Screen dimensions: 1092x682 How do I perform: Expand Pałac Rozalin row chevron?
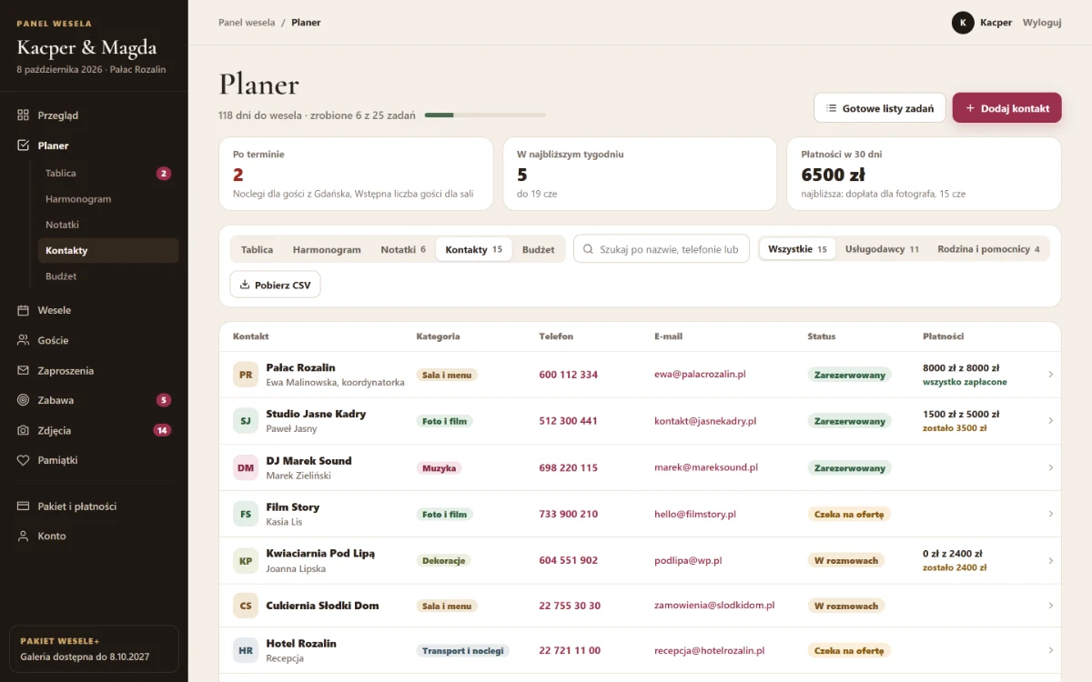[x=1051, y=375]
